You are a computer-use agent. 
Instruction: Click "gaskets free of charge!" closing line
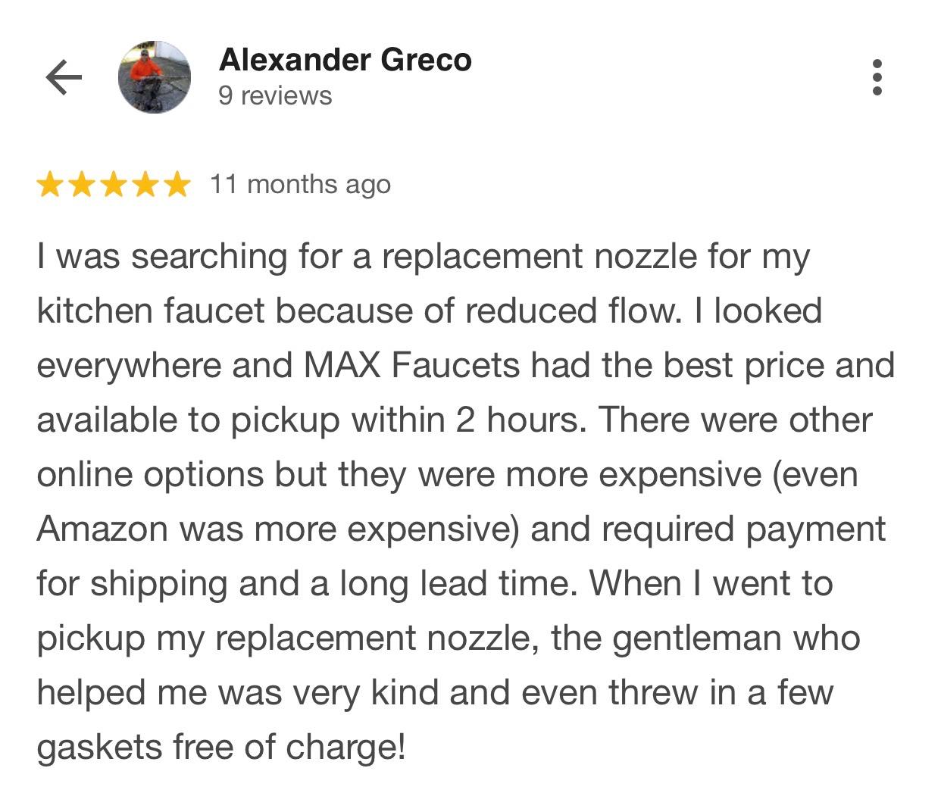pos(221,748)
